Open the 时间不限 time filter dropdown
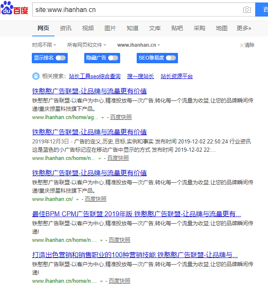 pyautogui.click(x=44, y=45)
